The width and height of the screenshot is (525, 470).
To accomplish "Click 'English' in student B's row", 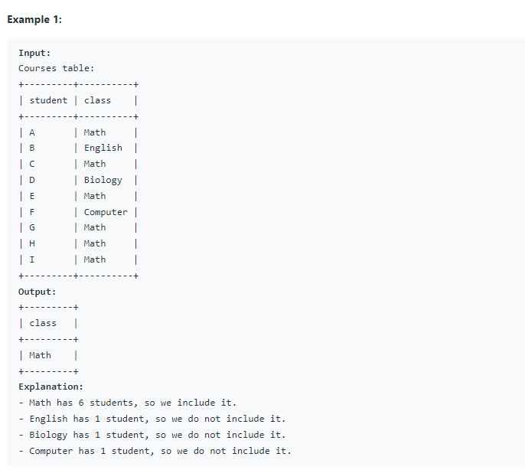I will click(103, 148).
